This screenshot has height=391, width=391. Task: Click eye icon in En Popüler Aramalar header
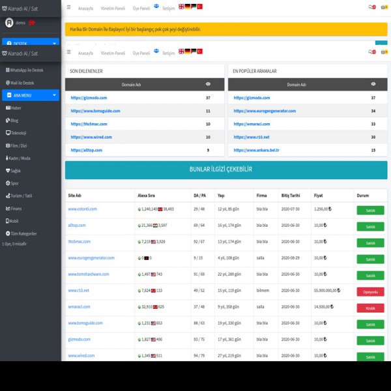[x=373, y=84]
